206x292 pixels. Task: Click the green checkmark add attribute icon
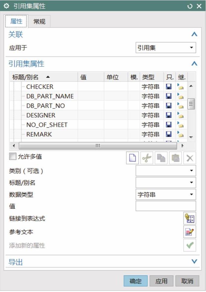(190, 245)
